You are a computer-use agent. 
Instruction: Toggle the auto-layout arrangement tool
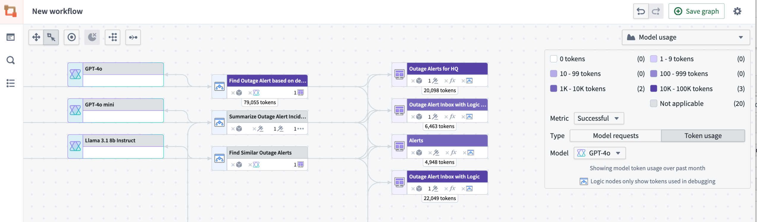(x=113, y=37)
